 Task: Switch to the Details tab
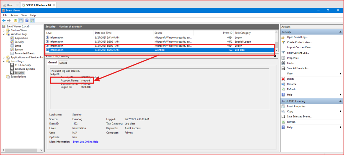click(63, 63)
